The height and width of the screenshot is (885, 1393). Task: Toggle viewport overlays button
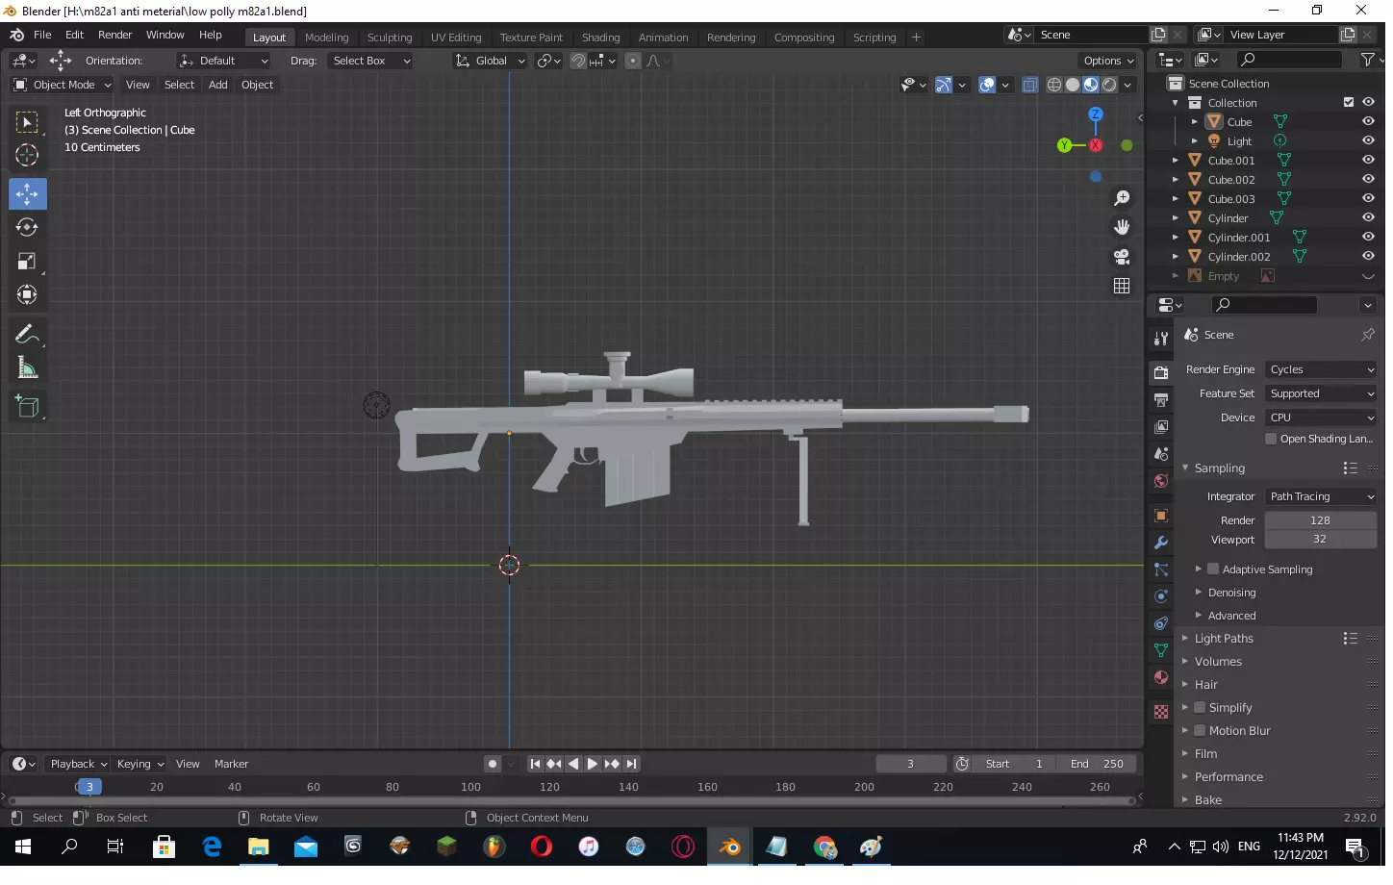coord(987,86)
